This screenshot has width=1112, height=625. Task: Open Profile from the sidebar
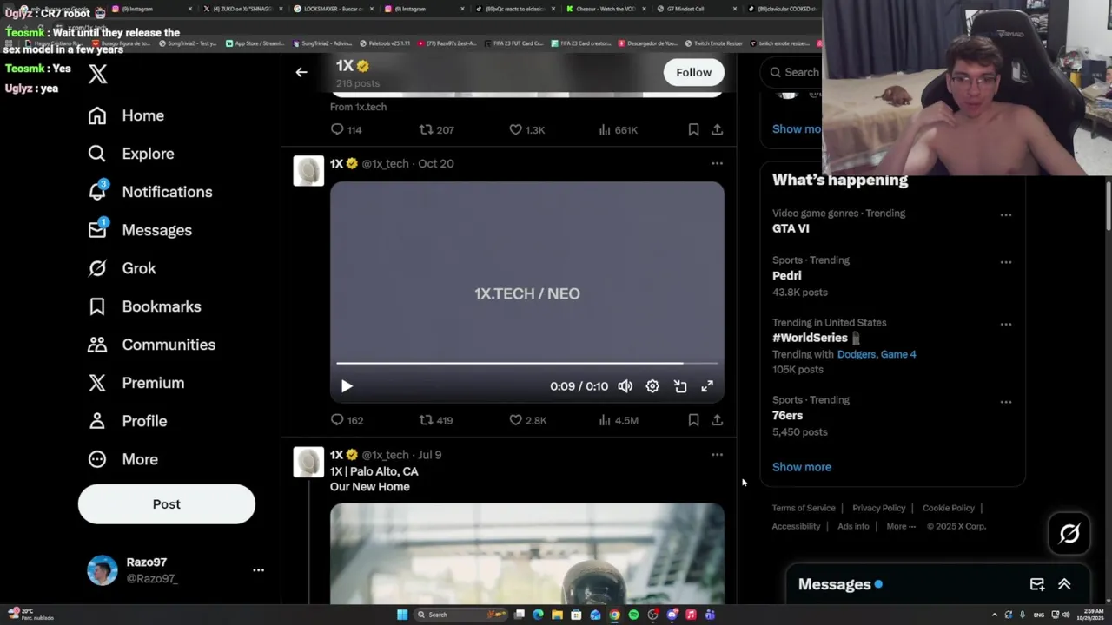point(127,421)
